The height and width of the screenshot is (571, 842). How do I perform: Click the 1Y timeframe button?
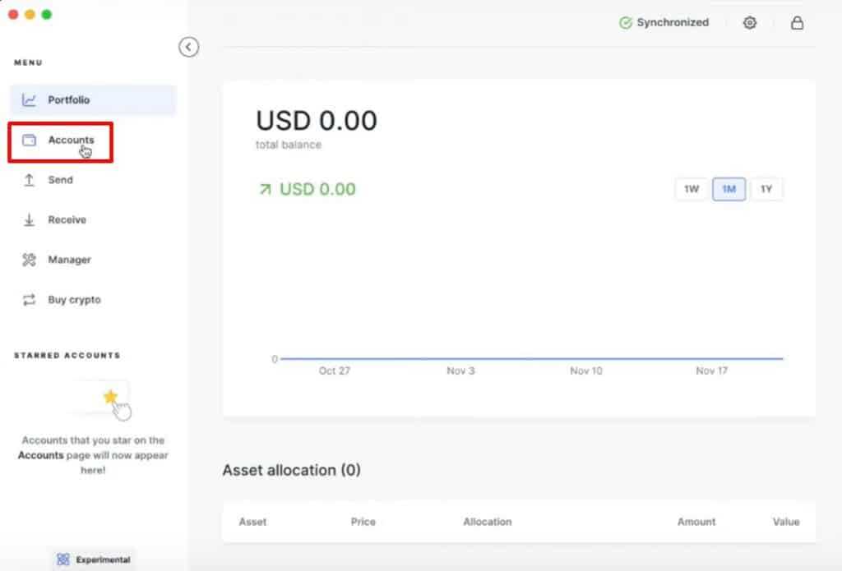click(x=766, y=189)
